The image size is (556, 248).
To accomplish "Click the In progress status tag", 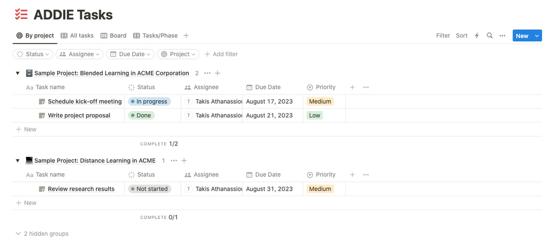I will [149, 101].
